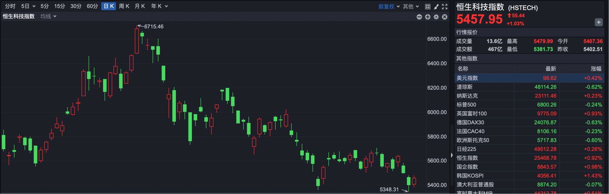
Task: Expand the 前复权 adjustment dropdown
Action: [x=389, y=6]
